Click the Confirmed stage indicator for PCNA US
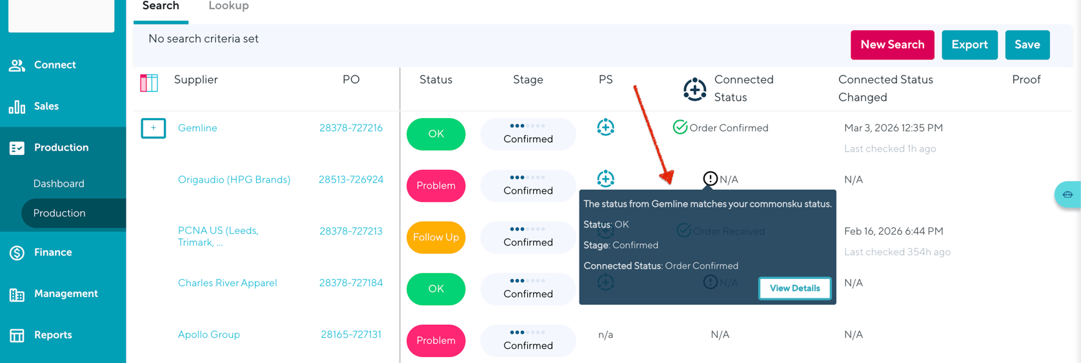Screen dimensions: 1081x363 coord(528,237)
